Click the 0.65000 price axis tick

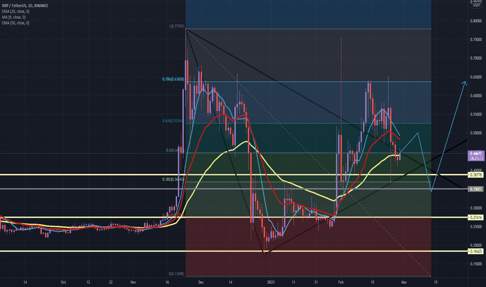tap(476, 77)
